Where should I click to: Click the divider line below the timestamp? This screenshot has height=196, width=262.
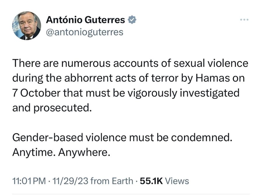click(x=131, y=194)
